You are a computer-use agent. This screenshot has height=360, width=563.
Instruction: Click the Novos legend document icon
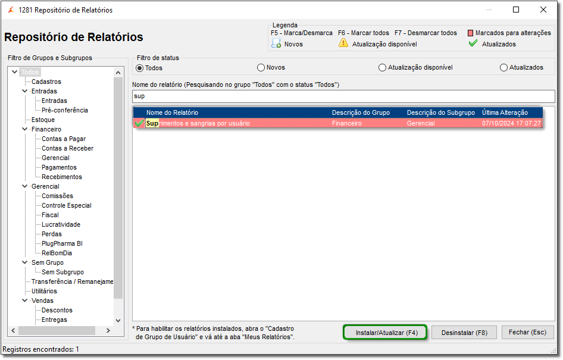(x=276, y=43)
